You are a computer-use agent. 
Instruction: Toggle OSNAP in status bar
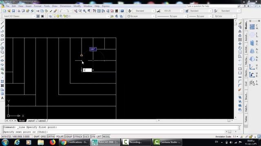pos(69,137)
